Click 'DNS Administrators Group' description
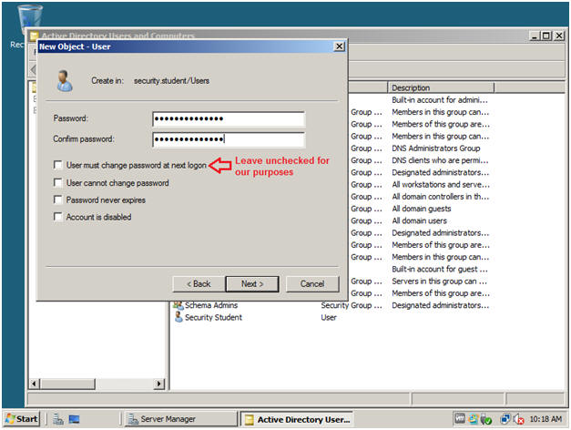This screenshot has height=430, width=571. point(436,148)
